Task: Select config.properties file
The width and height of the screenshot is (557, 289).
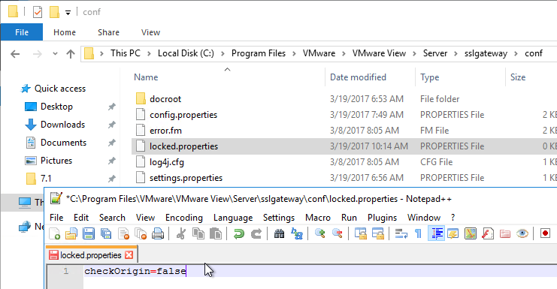Action: tap(183, 115)
